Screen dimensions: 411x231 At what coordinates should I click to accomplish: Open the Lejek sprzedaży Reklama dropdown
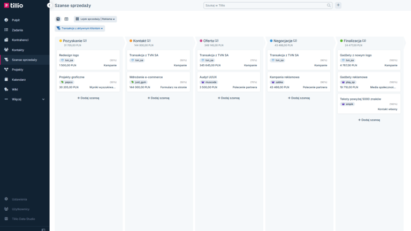[95, 19]
